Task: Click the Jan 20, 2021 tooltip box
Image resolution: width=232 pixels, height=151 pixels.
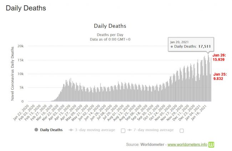Action: [191, 44]
